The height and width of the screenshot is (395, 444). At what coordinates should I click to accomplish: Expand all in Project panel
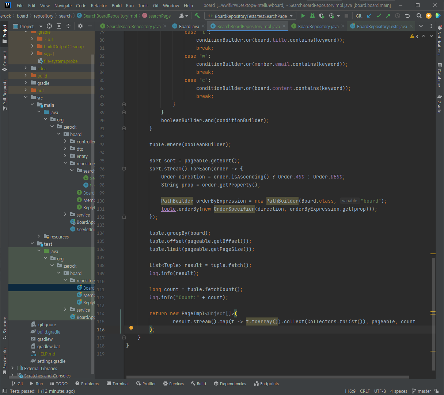pyautogui.click(x=59, y=26)
